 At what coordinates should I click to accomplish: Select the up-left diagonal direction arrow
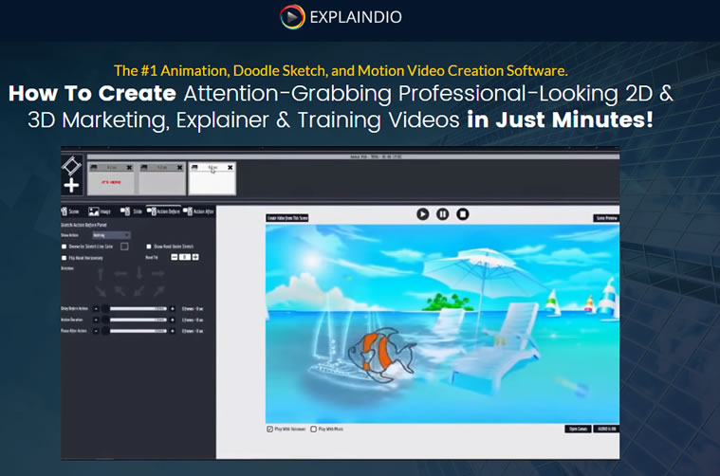click(120, 290)
